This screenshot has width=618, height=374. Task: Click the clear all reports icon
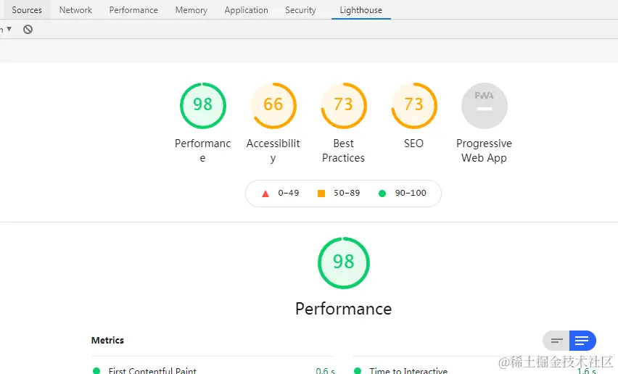(x=28, y=29)
